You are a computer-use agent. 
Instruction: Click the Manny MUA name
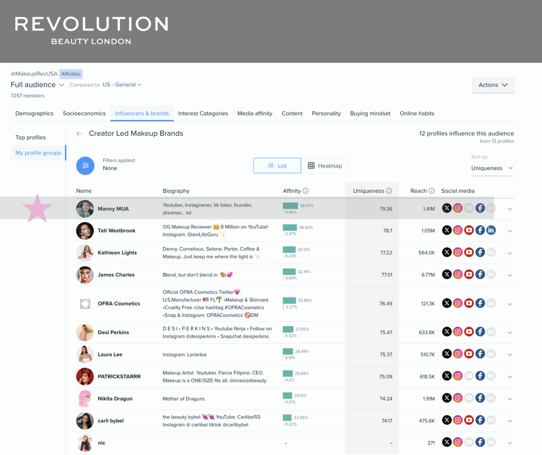click(x=113, y=209)
